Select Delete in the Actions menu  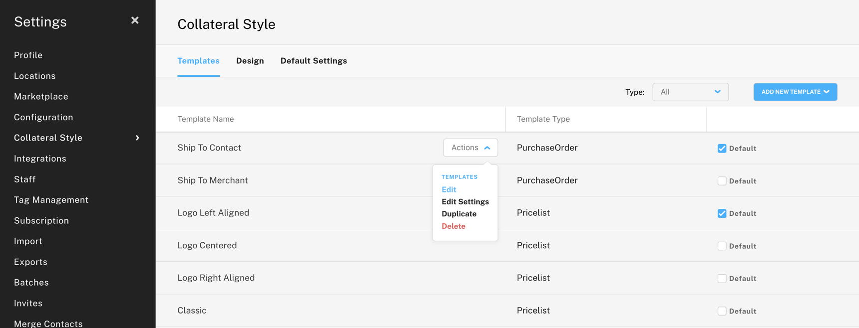[x=453, y=226]
